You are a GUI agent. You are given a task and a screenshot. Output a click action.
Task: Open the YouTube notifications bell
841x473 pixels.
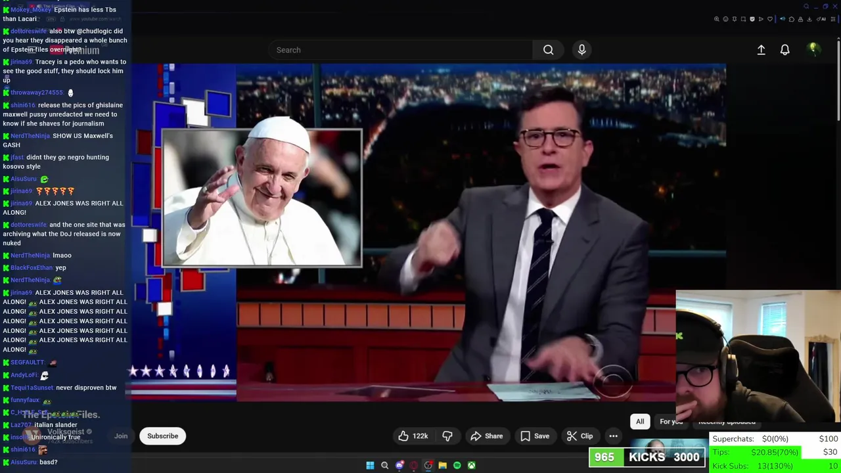coord(784,50)
